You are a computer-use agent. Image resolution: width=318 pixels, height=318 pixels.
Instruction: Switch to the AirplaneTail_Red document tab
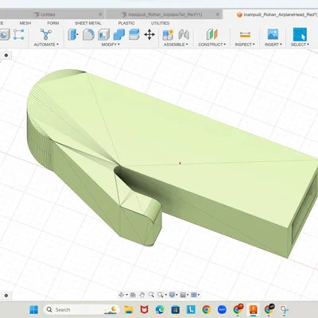[x=165, y=14]
